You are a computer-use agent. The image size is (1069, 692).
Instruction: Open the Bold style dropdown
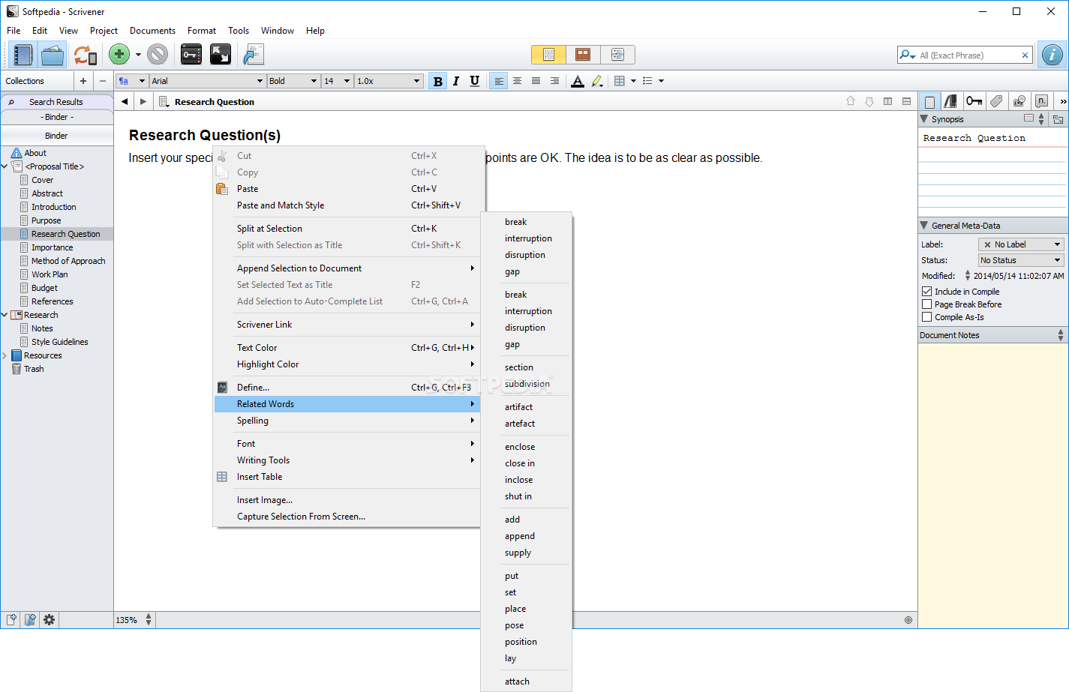click(x=294, y=81)
